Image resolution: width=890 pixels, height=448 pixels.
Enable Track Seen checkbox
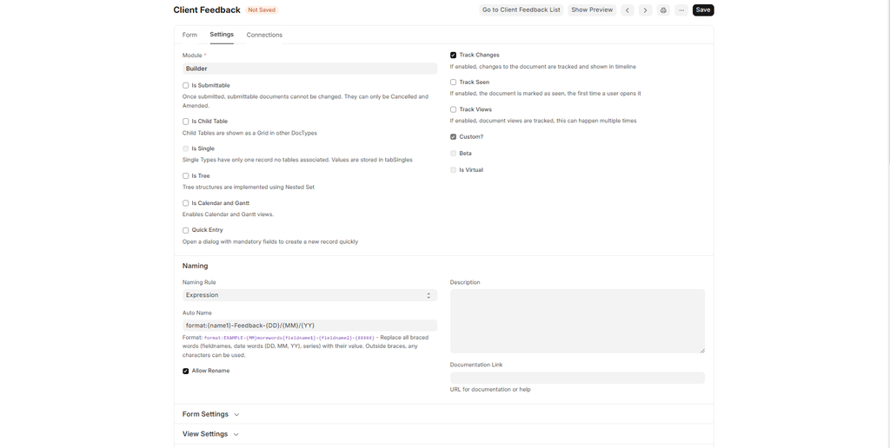pyautogui.click(x=453, y=82)
